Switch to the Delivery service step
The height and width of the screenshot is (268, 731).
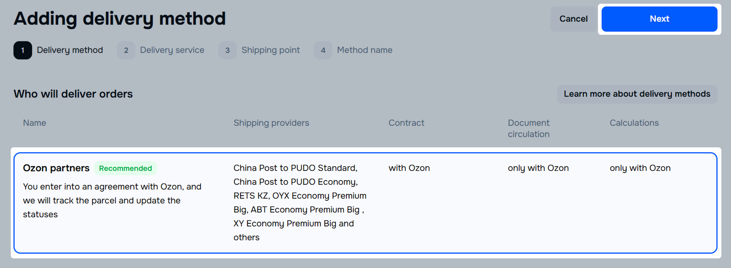click(x=172, y=50)
